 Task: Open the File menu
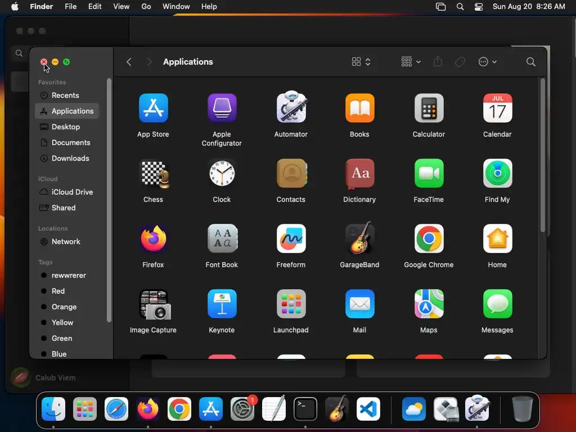[x=70, y=7]
